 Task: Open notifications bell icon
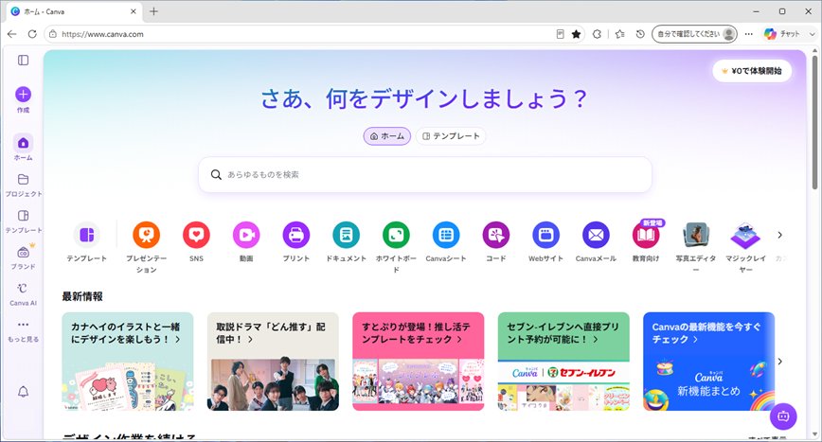[23, 392]
